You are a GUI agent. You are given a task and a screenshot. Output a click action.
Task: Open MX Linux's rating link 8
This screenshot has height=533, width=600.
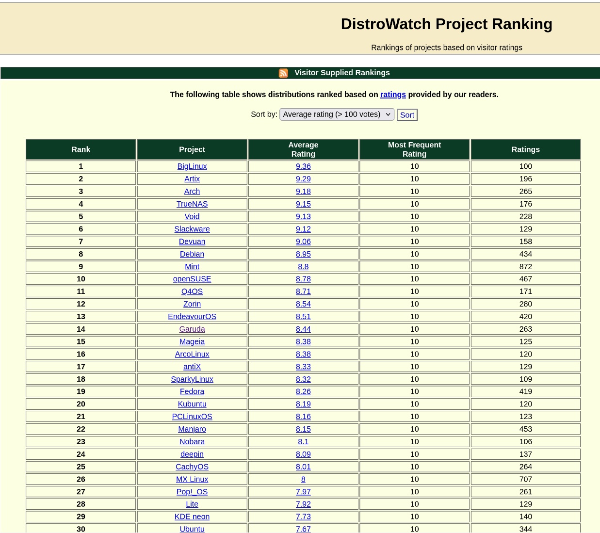[x=303, y=480]
